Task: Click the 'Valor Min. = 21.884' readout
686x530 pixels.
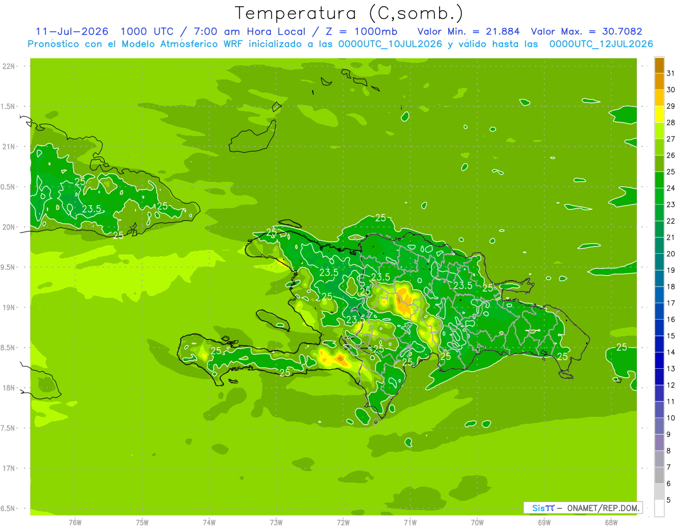Action: point(469,31)
